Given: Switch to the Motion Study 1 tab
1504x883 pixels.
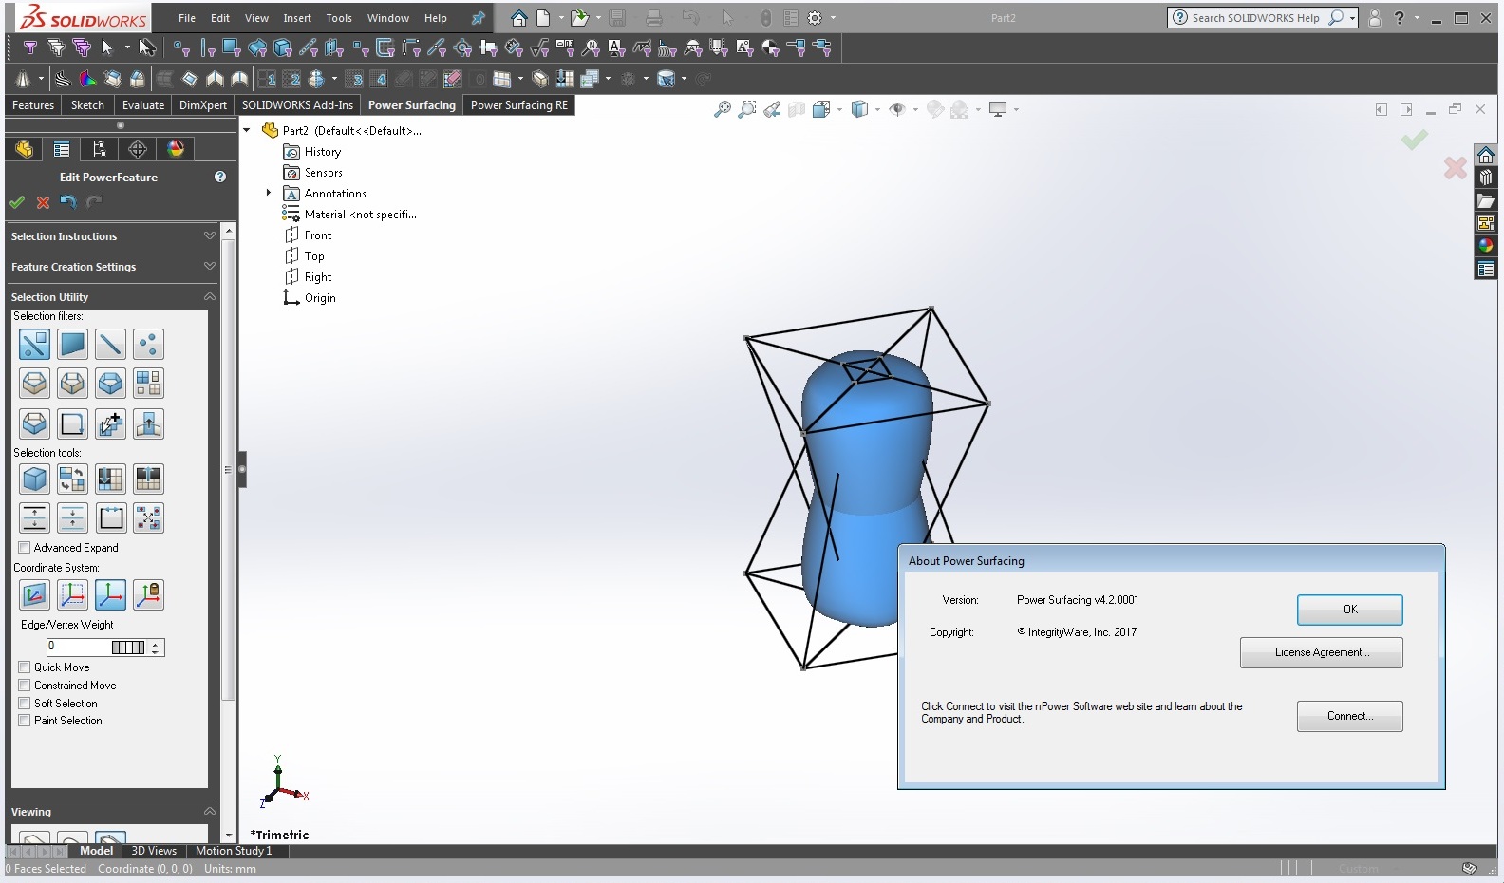Looking at the screenshot, I should 234,851.
